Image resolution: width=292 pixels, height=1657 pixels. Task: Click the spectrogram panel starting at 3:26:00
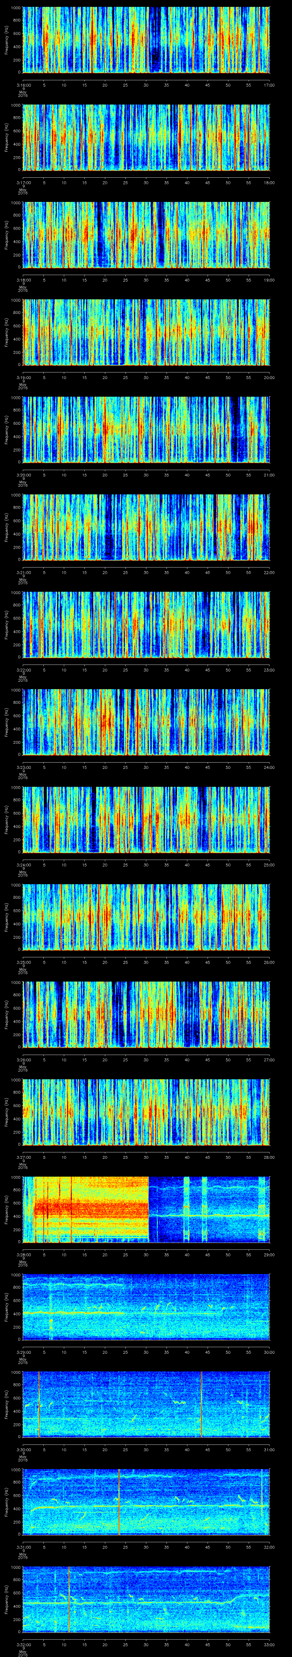click(146, 1014)
